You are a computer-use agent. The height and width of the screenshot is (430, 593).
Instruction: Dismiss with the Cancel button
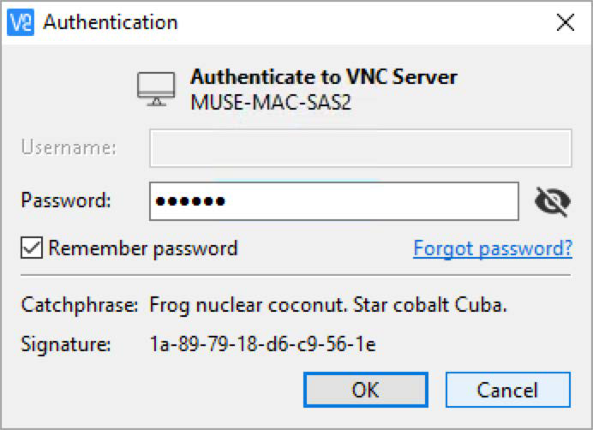[x=507, y=390]
